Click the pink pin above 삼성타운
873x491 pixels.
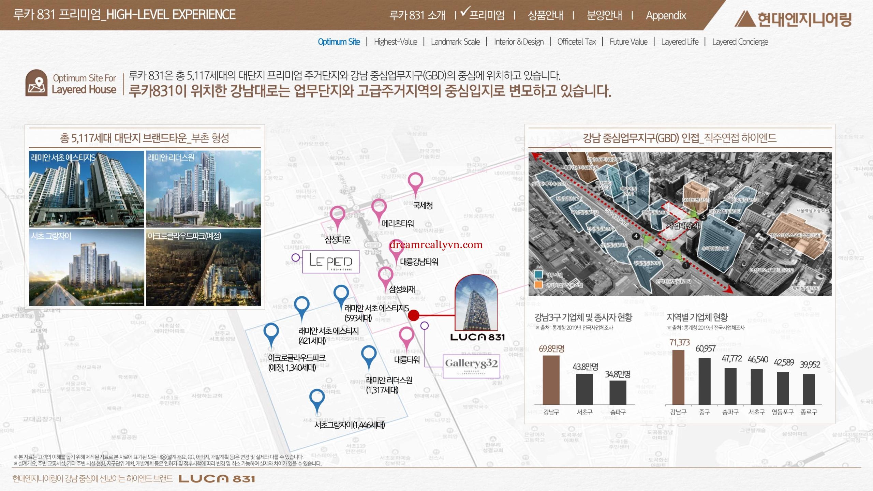(x=338, y=214)
